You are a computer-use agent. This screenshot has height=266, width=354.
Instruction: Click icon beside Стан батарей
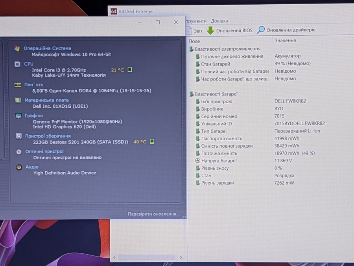[x=197, y=64]
